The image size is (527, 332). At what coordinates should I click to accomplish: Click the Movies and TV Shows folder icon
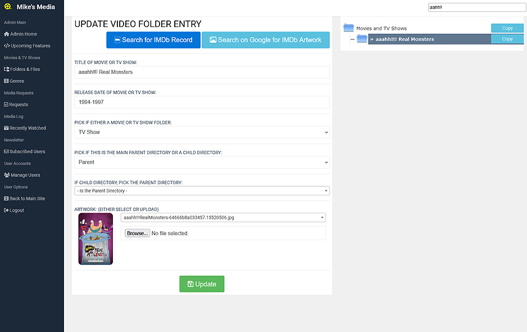click(x=348, y=28)
